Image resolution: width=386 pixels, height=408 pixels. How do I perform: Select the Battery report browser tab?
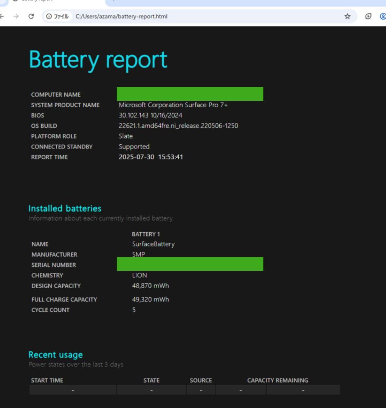tap(38, 2)
